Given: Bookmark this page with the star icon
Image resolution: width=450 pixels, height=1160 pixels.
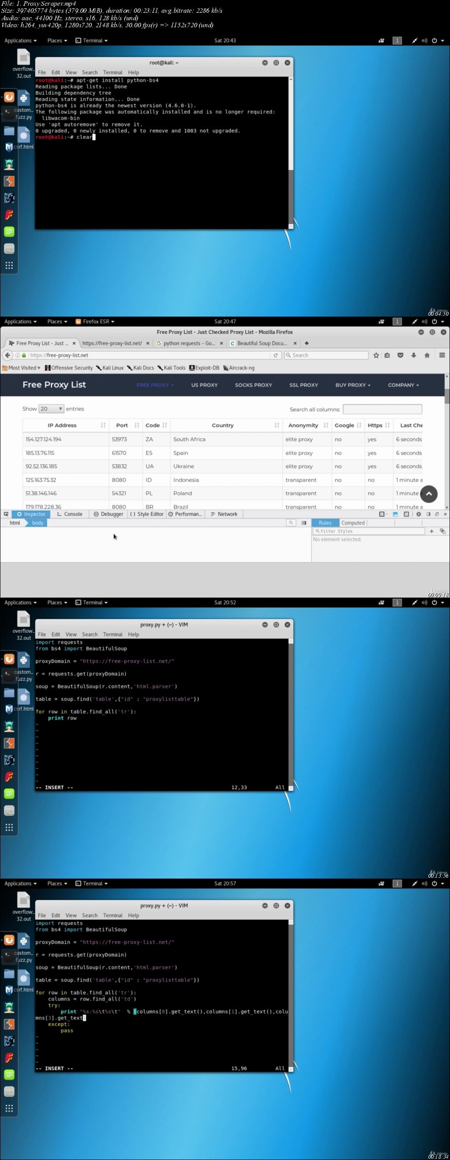Looking at the screenshot, I should click(x=376, y=355).
